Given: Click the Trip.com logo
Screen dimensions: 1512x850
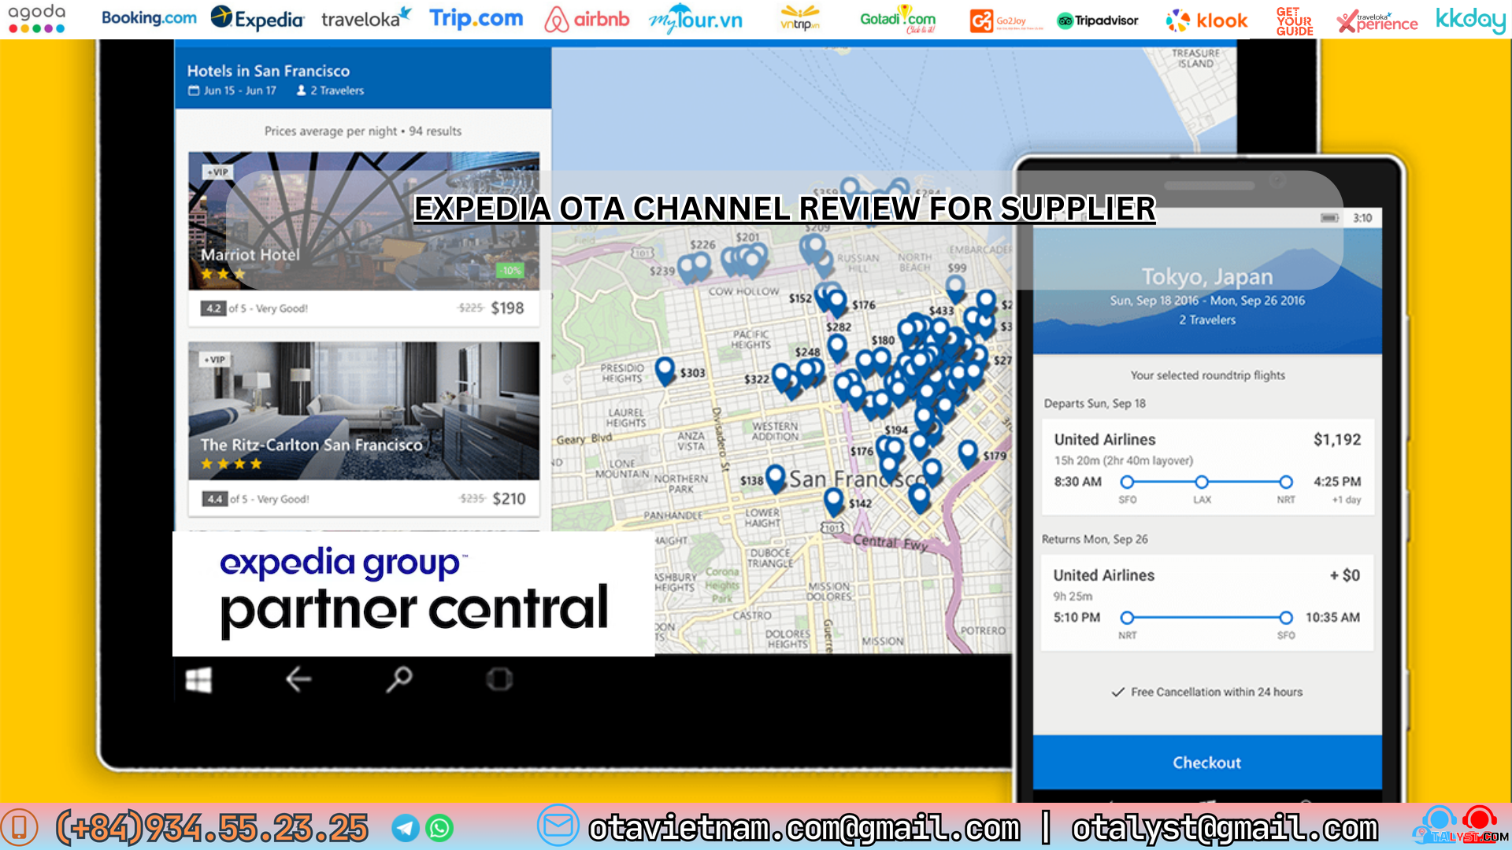Looking at the screenshot, I should (x=476, y=18).
